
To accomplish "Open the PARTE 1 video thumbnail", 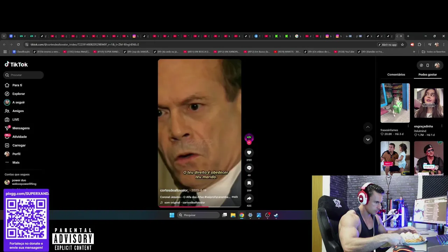I will point(395,158).
